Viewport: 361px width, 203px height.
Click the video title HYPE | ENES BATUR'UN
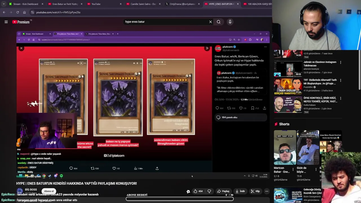[76, 183]
